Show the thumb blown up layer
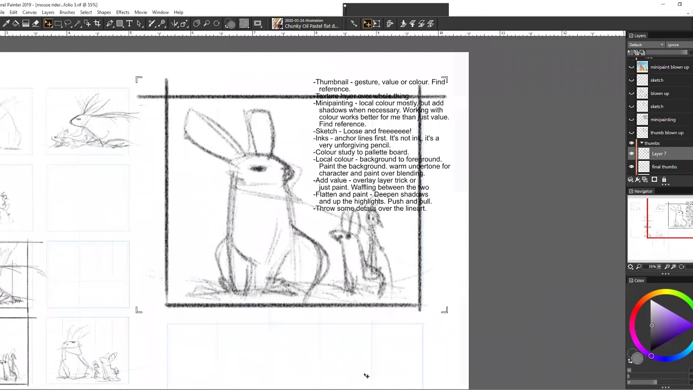Viewport: 693px width, 390px height. pos(631,133)
